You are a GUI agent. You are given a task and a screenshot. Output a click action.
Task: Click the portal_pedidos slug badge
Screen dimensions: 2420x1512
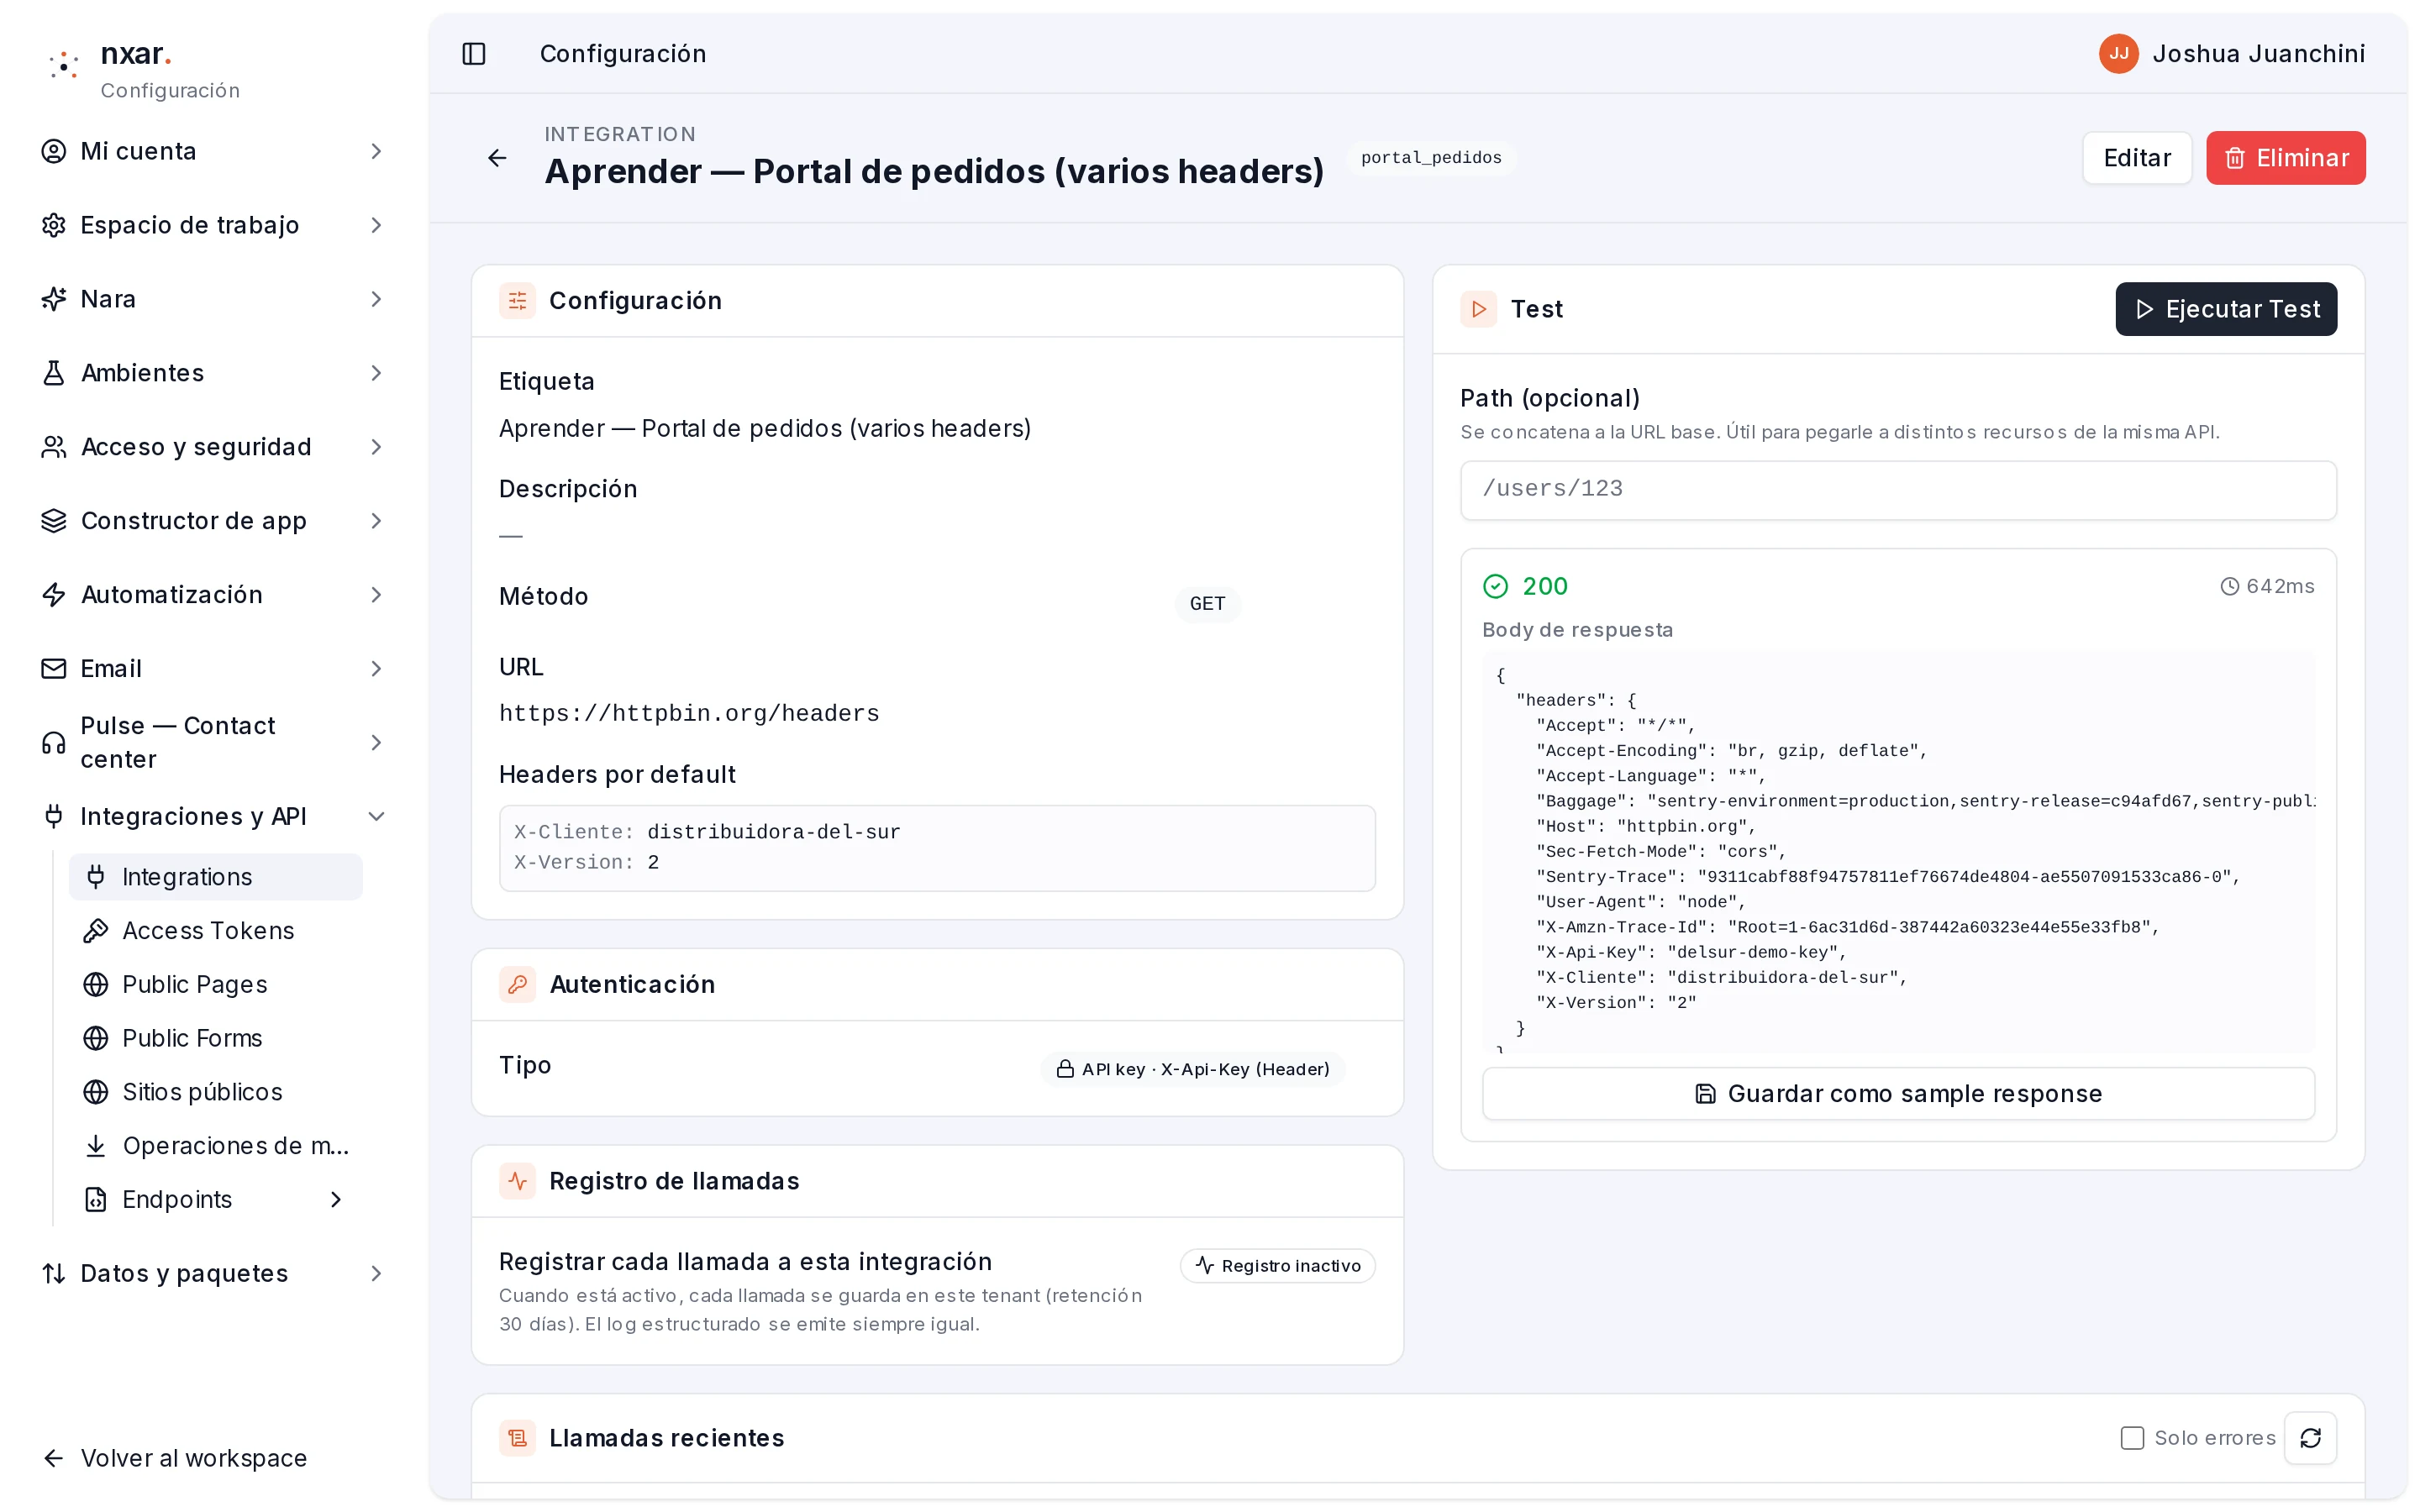[1431, 158]
